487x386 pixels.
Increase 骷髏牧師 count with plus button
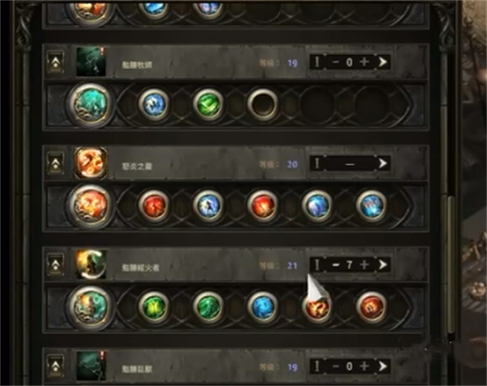tap(364, 62)
